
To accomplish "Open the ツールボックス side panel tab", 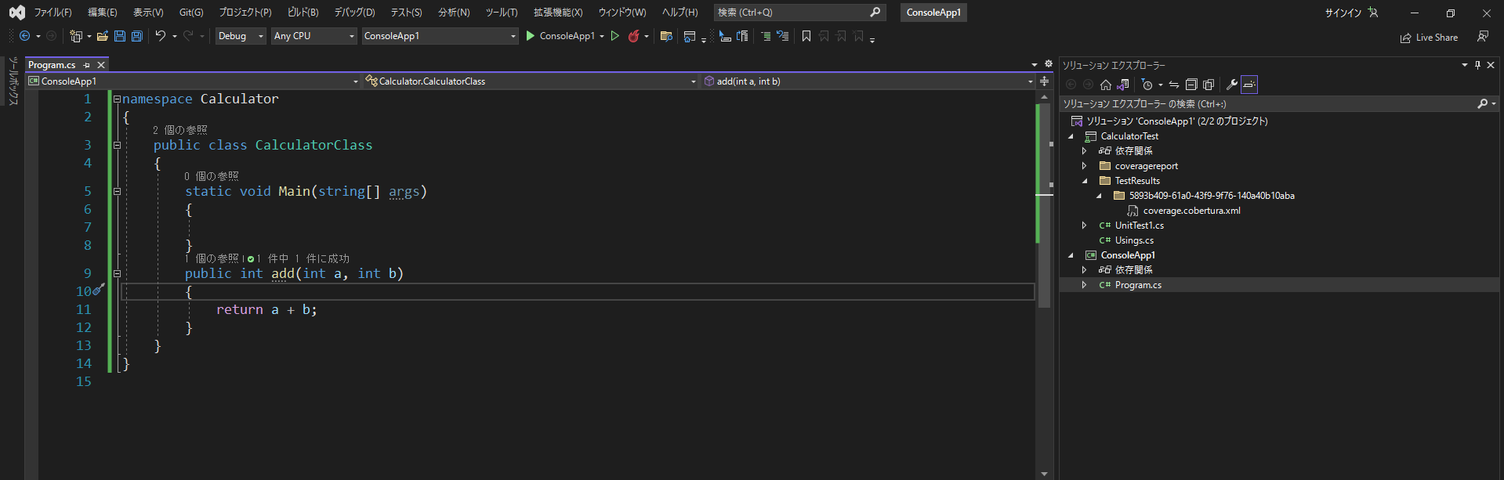I will [13, 81].
